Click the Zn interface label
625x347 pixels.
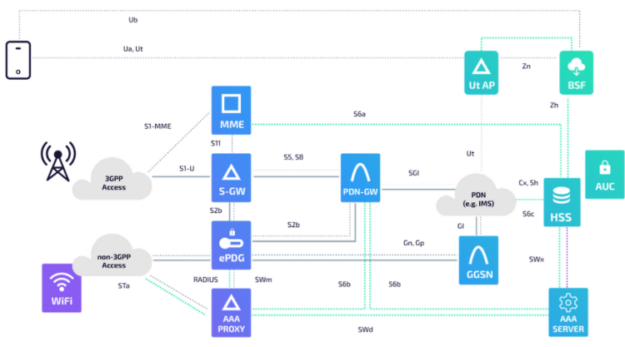[x=527, y=66]
